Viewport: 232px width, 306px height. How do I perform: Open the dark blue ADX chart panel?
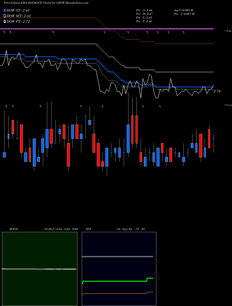point(119,269)
